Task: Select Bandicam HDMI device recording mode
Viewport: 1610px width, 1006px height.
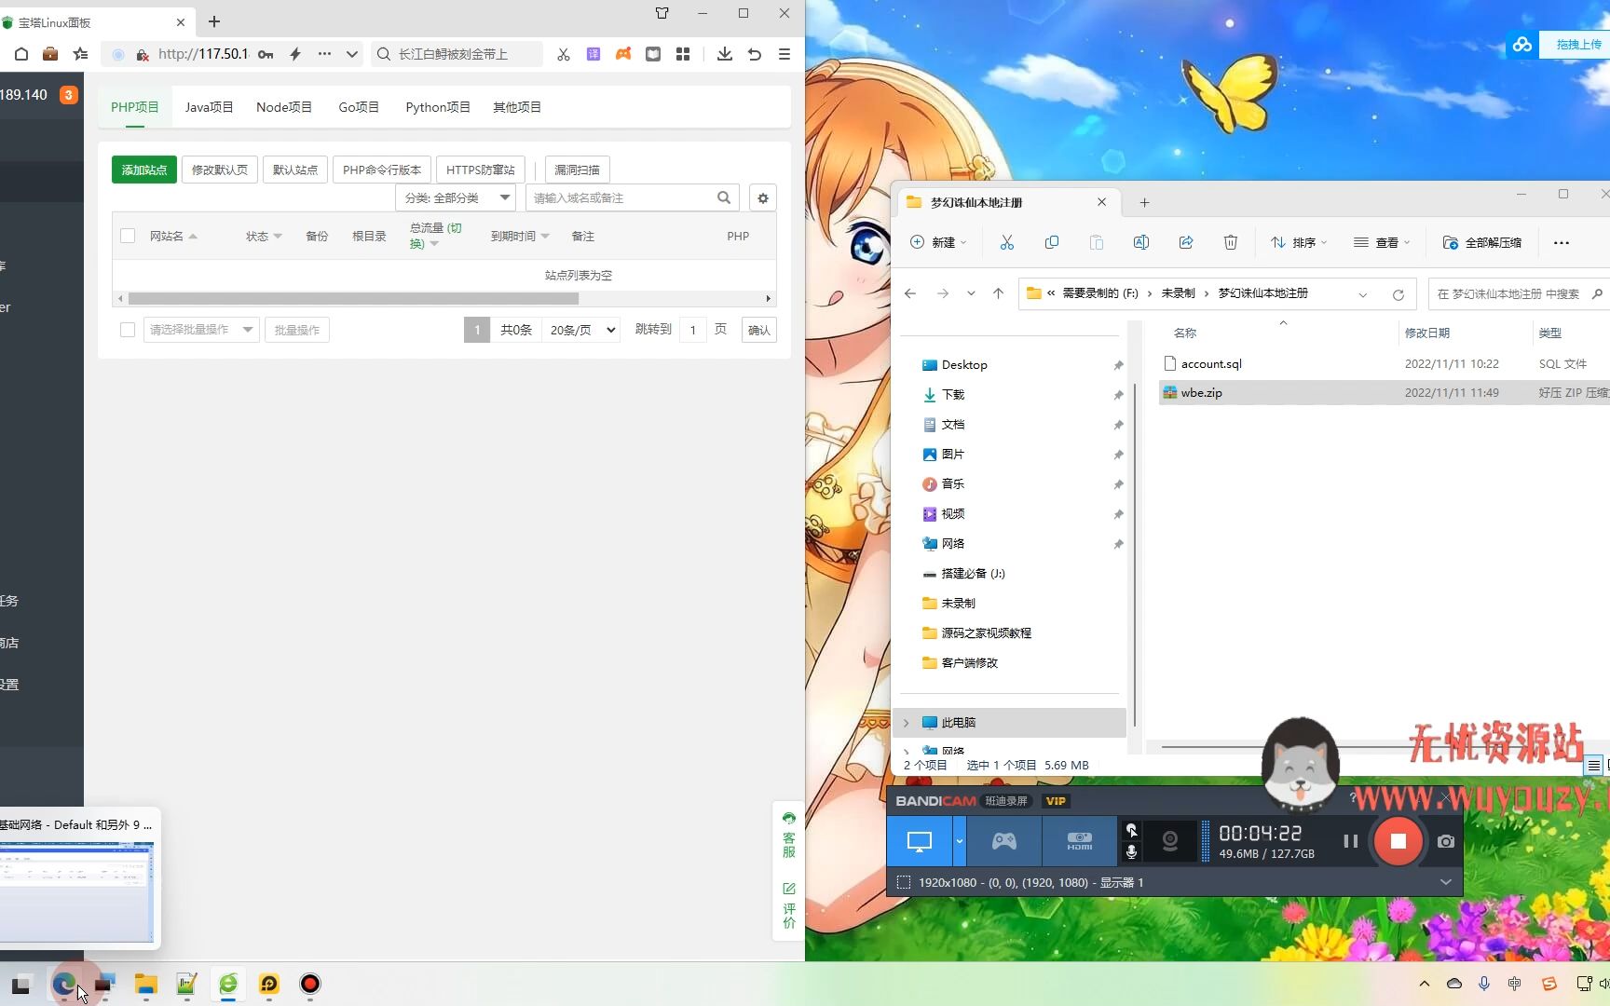Action: (1080, 841)
